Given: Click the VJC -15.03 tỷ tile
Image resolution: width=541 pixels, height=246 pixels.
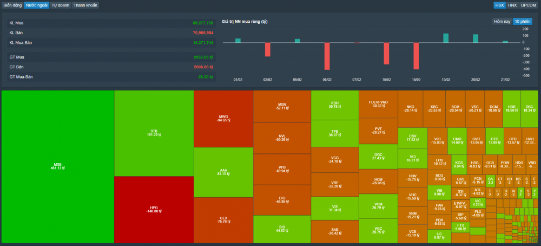Looking at the screenshot, I should click(x=438, y=141).
